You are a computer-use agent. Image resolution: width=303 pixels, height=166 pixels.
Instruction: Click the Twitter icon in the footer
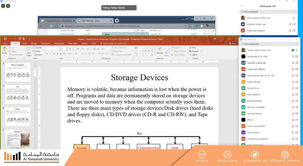click(x=255, y=154)
